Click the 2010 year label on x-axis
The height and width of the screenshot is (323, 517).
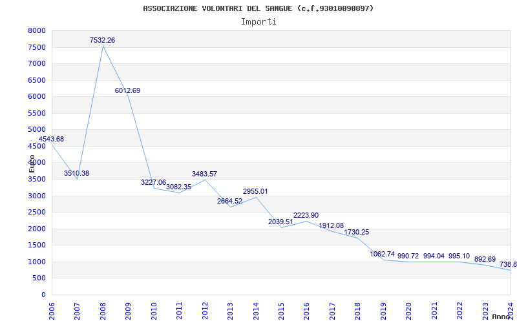coord(154,311)
